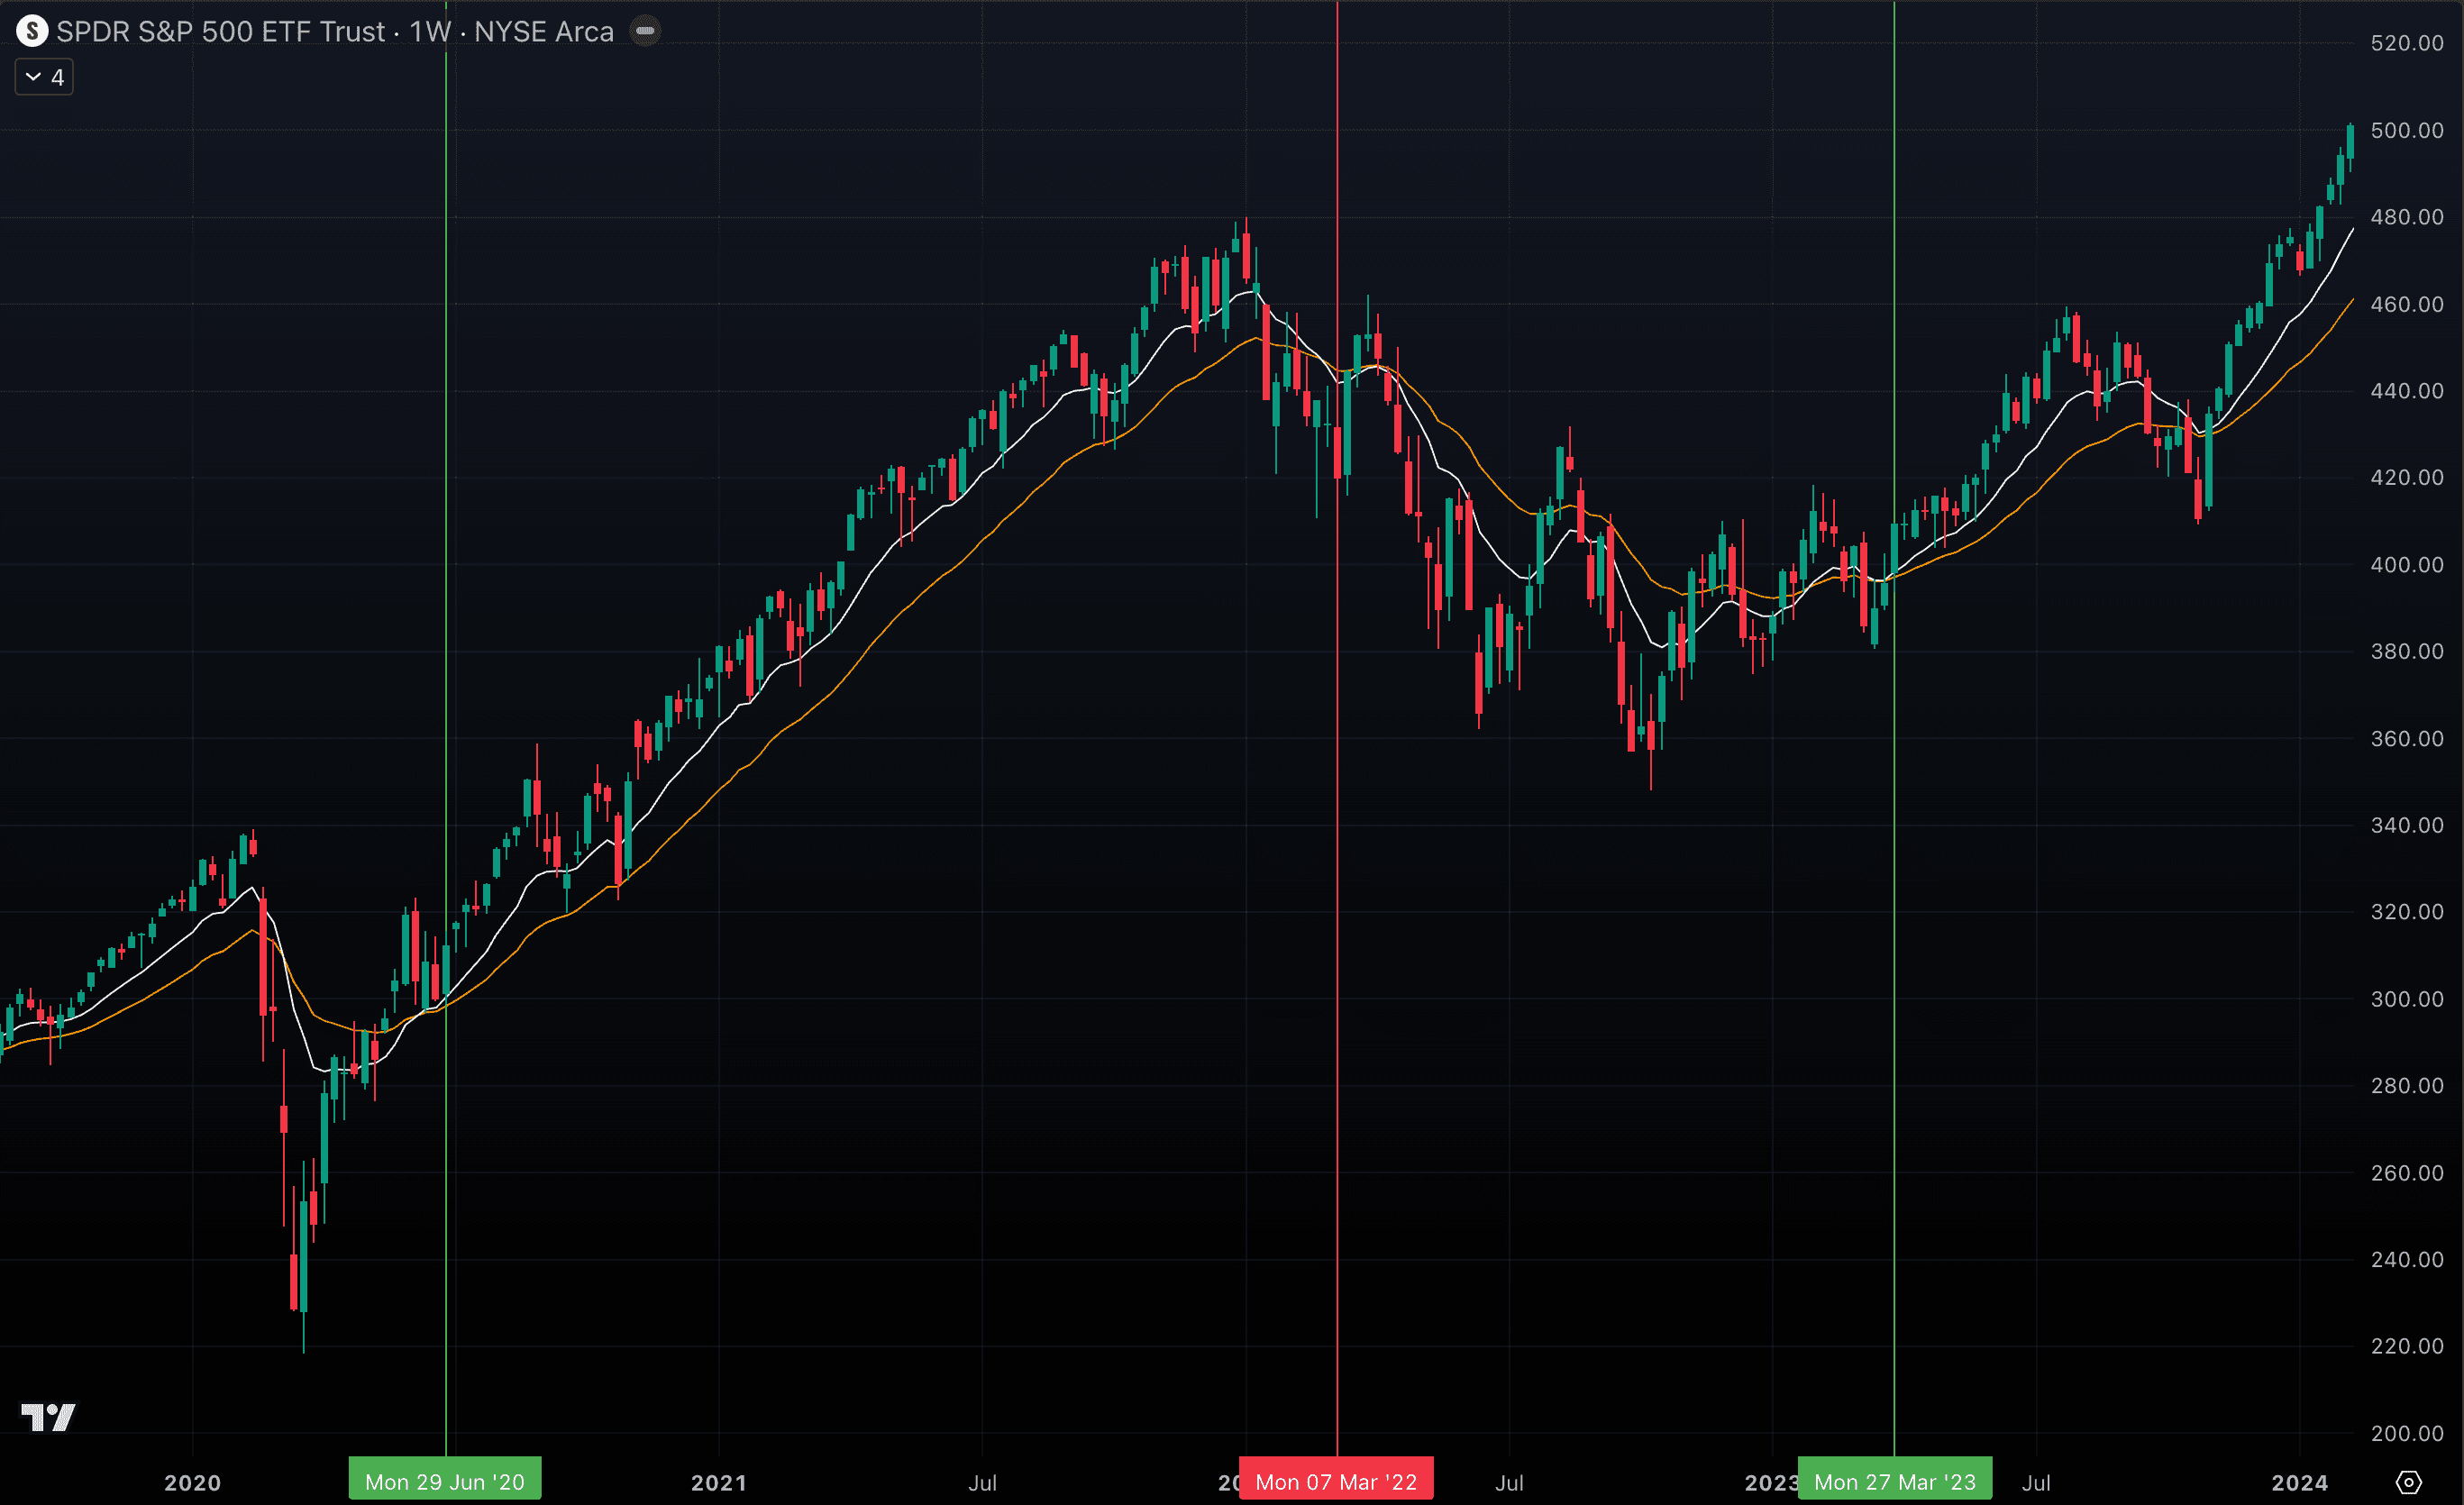Expand the indicators legend showing 4
2464x1505 pixels.
coord(44,77)
